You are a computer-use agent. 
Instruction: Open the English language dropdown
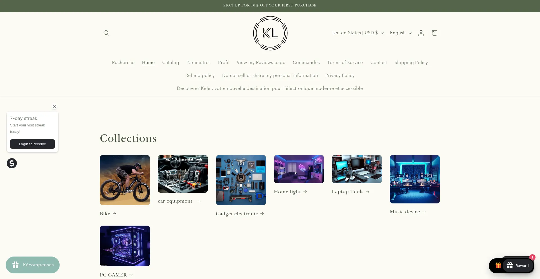[400, 33]
